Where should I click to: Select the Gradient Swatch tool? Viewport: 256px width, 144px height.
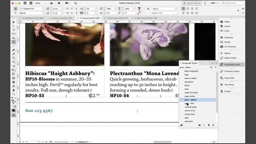click(x=14, y=74)
